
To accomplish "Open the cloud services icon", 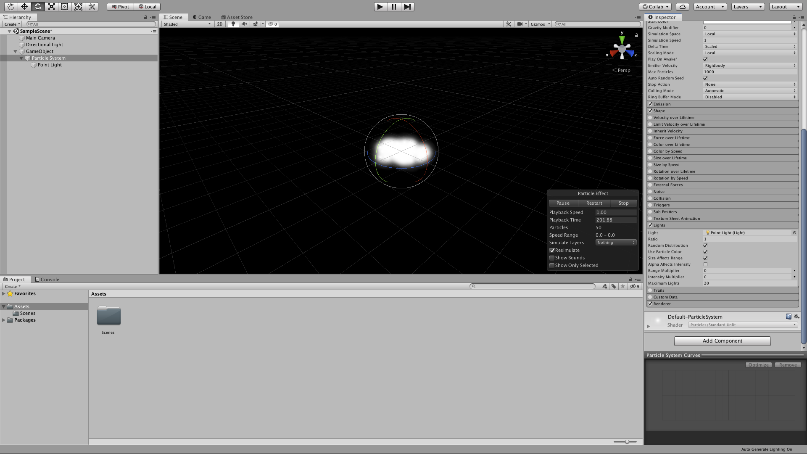I will 683,6.
